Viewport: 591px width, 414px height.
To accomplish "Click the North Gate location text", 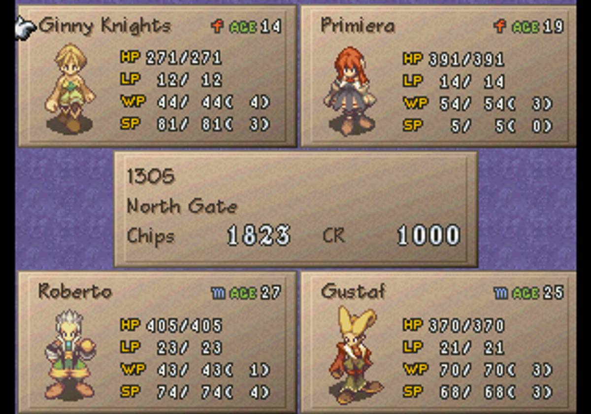I will click(182, 206).
